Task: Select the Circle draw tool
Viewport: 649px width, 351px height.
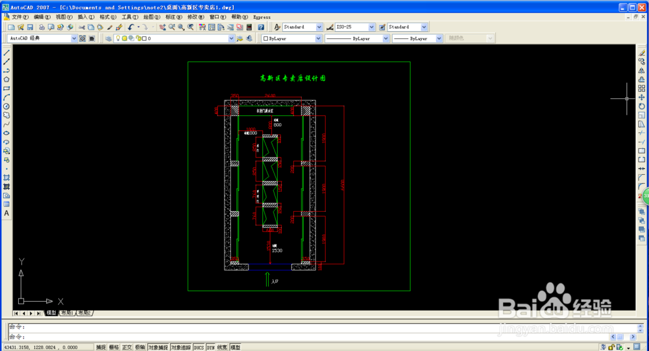Action: [6, 107]
